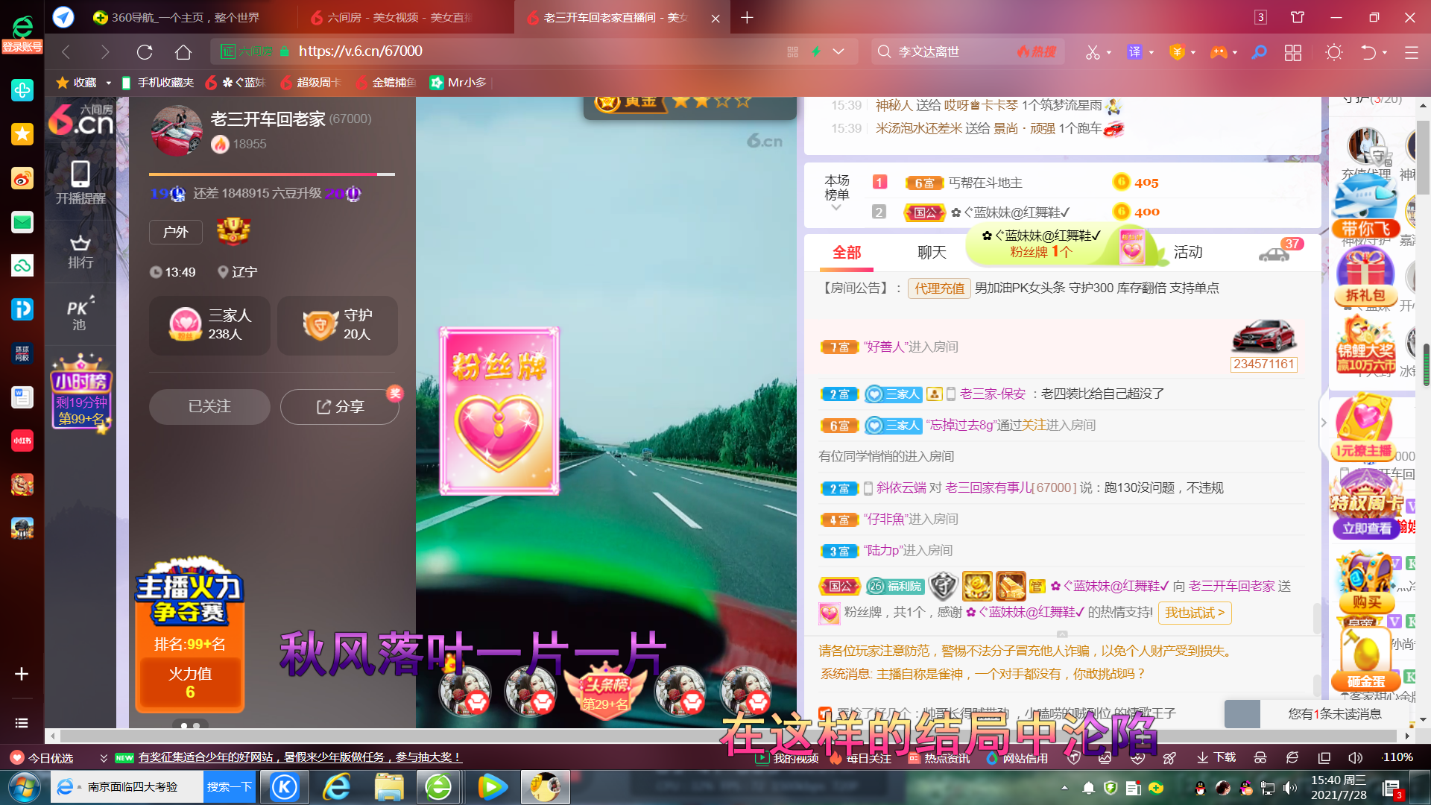
Task: Open a new browser tab with plus
Action: (x=747, y=17)
